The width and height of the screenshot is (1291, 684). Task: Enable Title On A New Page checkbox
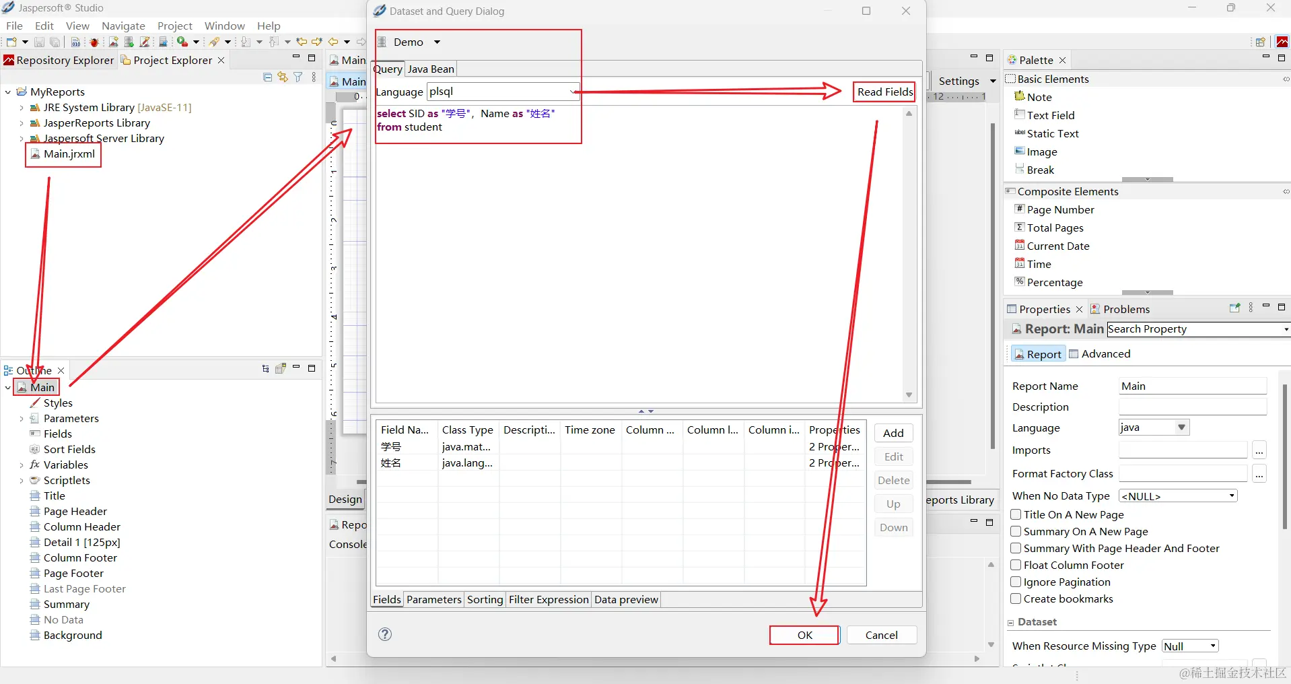point(1016,514)
